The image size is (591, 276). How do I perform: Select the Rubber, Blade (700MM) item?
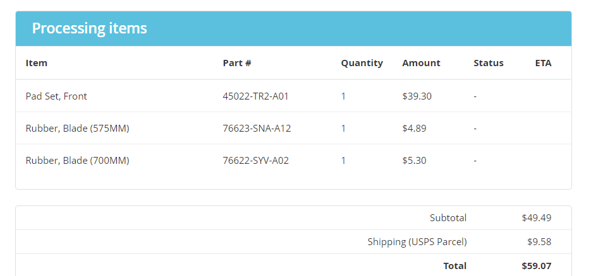(77, 161)
